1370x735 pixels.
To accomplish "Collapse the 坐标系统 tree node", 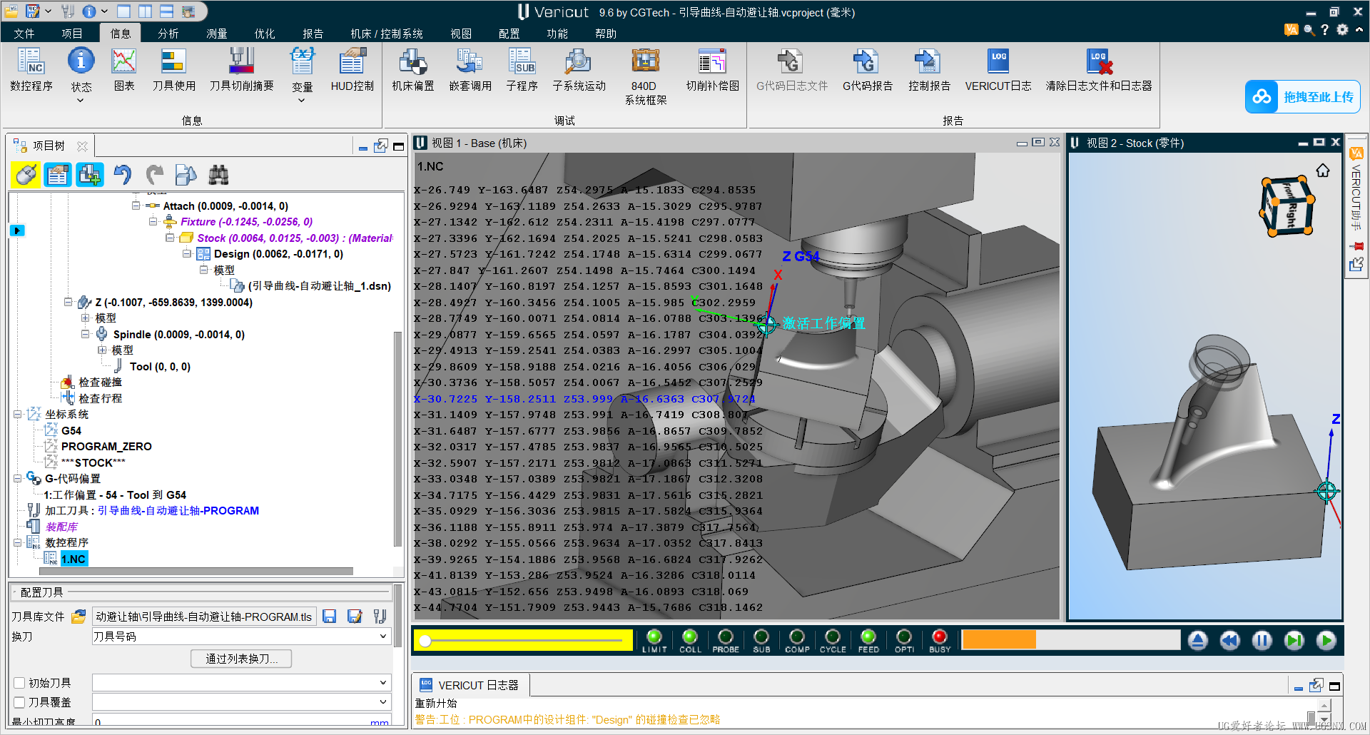I will click(17, 414).
